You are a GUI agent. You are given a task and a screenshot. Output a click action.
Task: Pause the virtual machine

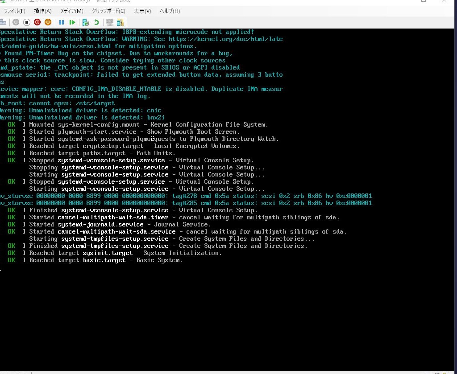(x=62, y=22)
